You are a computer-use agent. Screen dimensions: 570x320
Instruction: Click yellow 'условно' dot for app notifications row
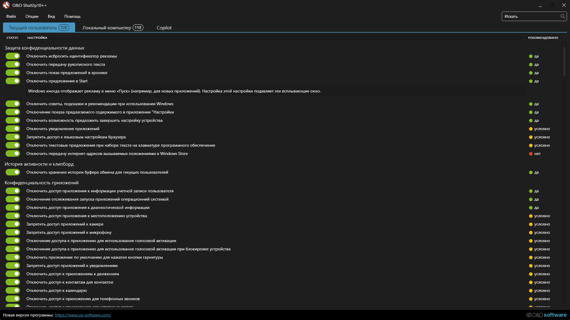coord(531,129)
